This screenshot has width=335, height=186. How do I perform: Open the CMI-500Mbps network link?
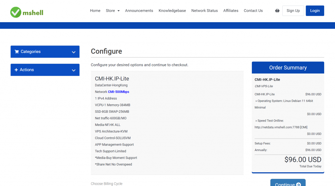coord(118,92)
